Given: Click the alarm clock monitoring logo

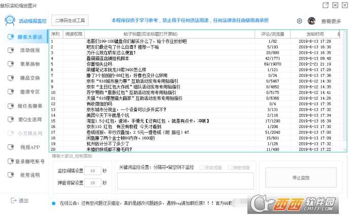Looking at the screenshot, I should click(x=10, y=21).
